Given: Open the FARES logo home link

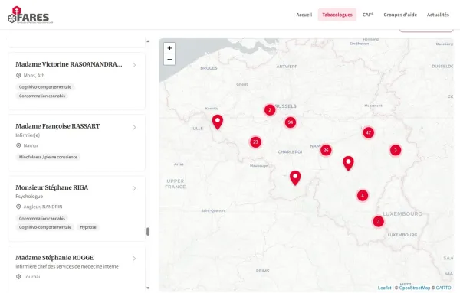Looking at the screenshot, I should 30,15.
